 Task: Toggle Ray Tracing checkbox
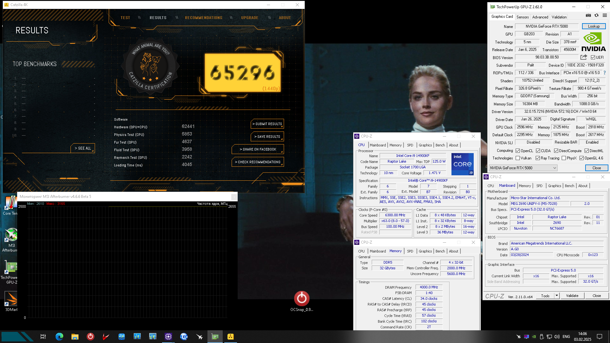pyautogui.click(x=538, y=158)
